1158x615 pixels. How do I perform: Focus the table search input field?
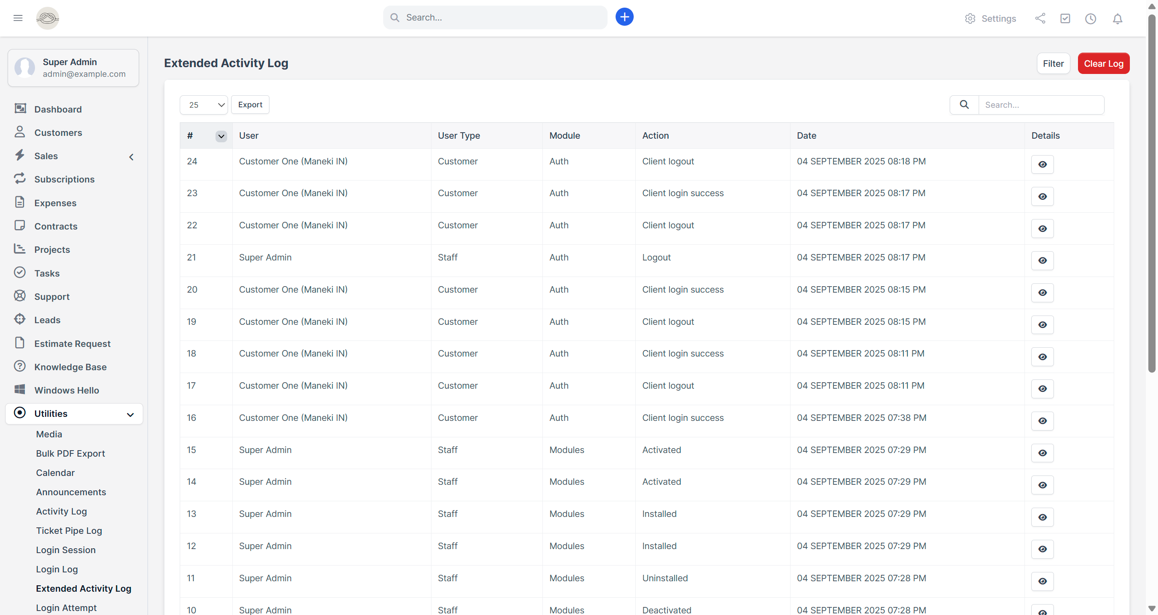pos(1041,105)
